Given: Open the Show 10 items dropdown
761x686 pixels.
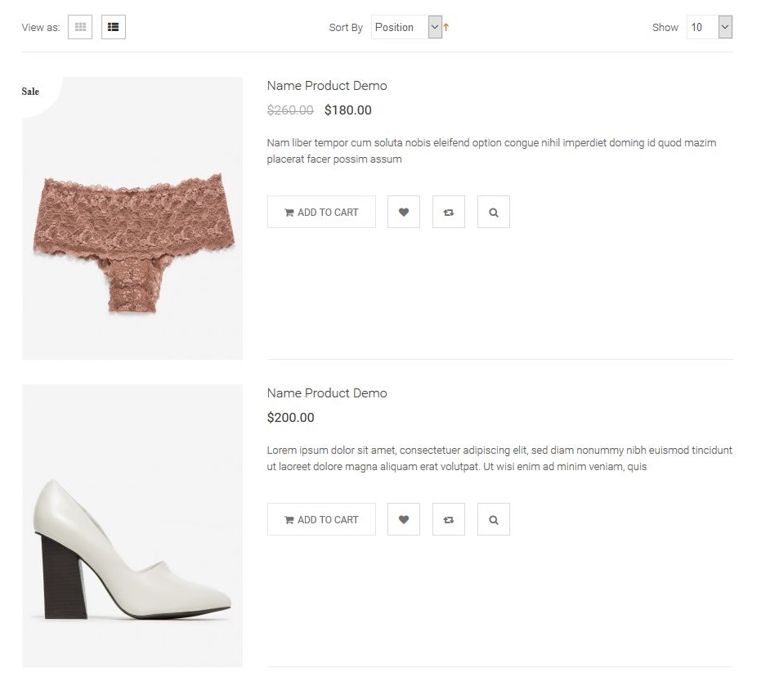Looking at the screenshot, I should coord(709,27).
